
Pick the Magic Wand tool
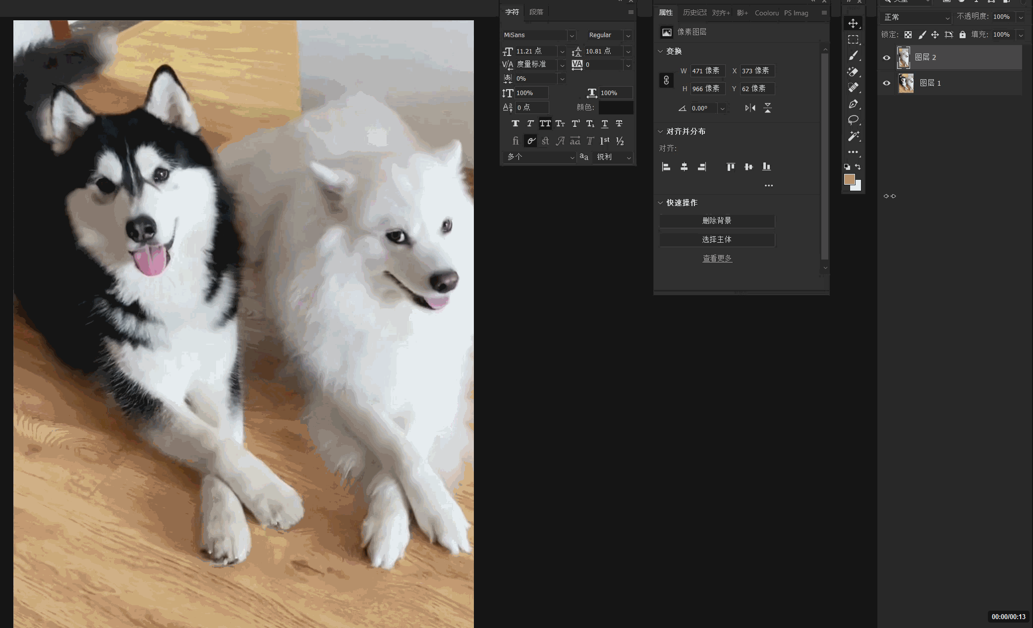853,136
